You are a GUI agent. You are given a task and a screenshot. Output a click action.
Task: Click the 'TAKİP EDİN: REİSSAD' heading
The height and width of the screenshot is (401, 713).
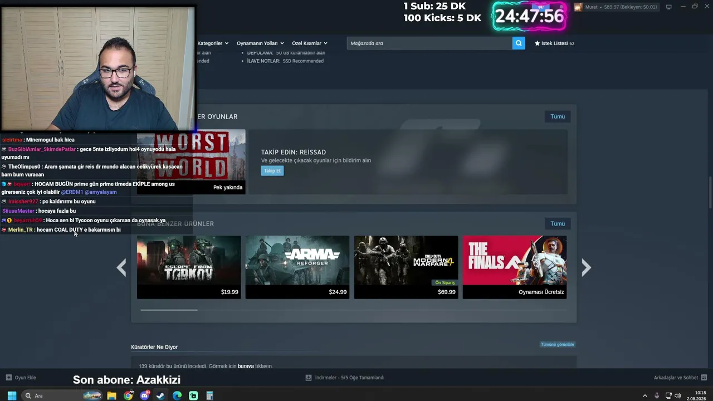tap(294, 152)
